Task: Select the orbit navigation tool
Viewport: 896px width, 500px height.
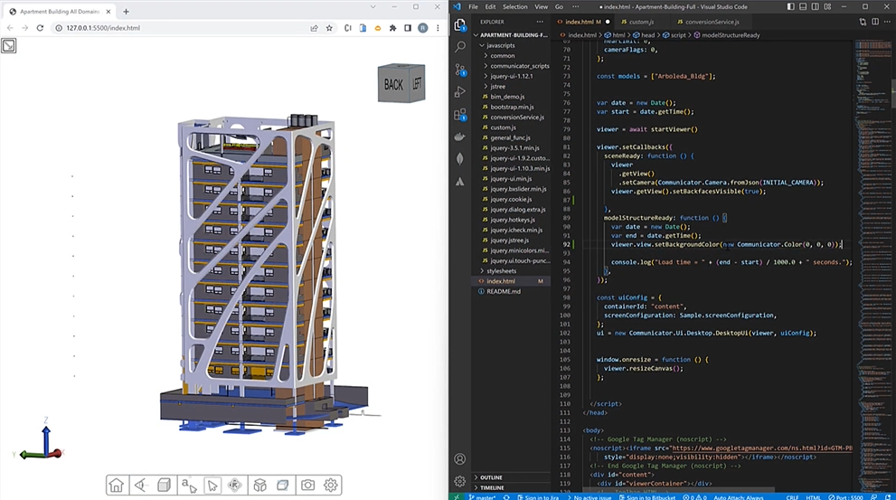Action: pyautogui.click(x=235, y=486)
